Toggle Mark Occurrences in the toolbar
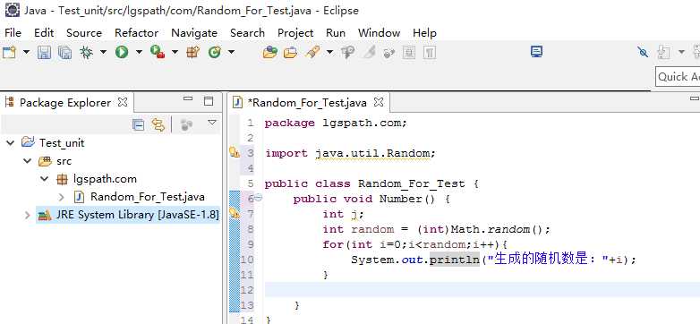Screen dimensions: 700x324 pyautogui.click(x=347, y=52)
